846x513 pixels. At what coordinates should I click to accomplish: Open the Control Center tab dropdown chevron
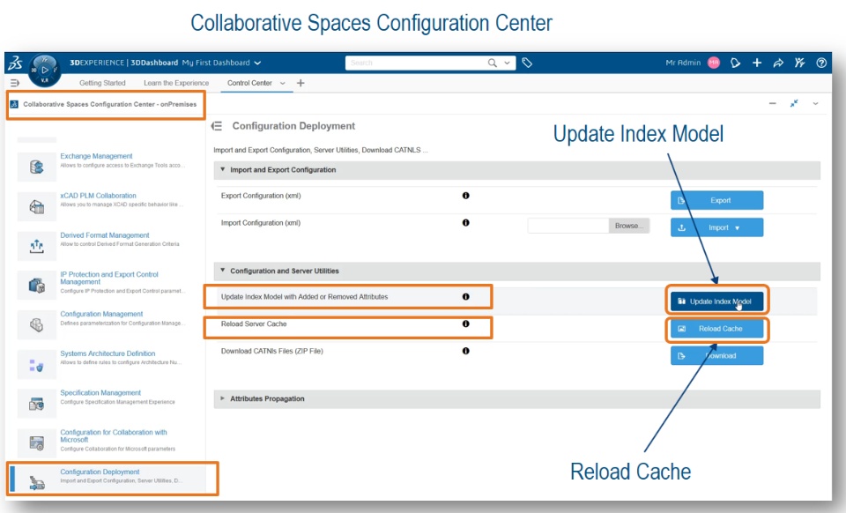[x=282, y=83]
